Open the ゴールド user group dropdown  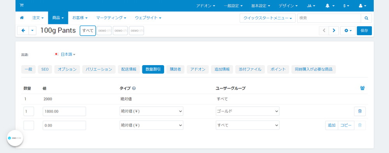pyautogui.click(x=247, y=111)
